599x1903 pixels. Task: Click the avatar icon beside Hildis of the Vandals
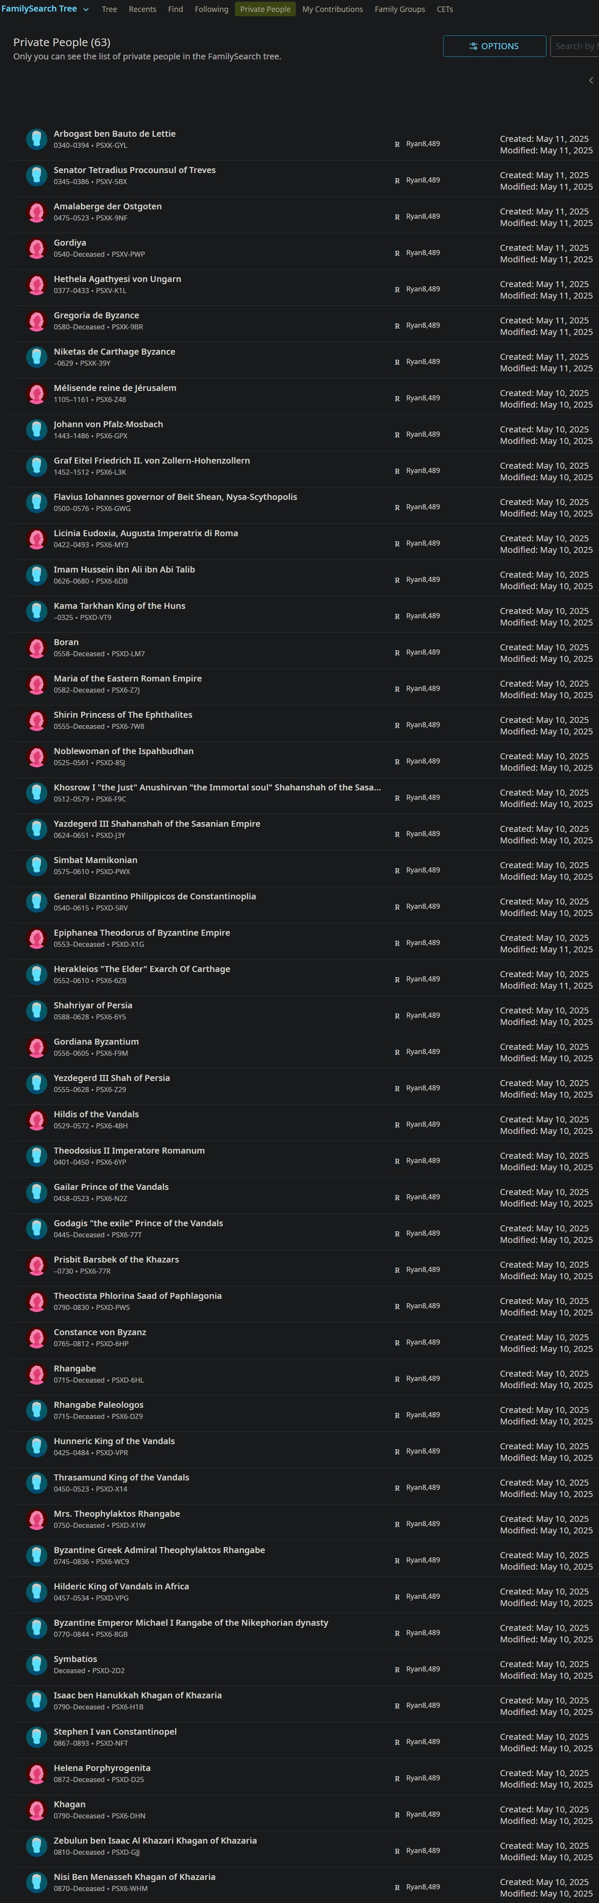[36, 1120]
